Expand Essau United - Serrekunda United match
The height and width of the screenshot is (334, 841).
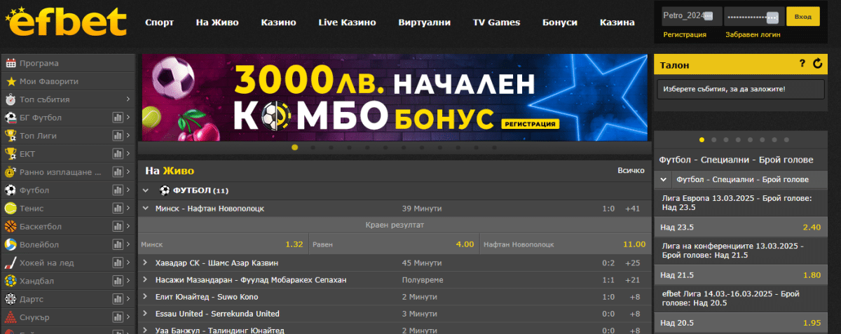pyautogui.click(x=146, y=314)
